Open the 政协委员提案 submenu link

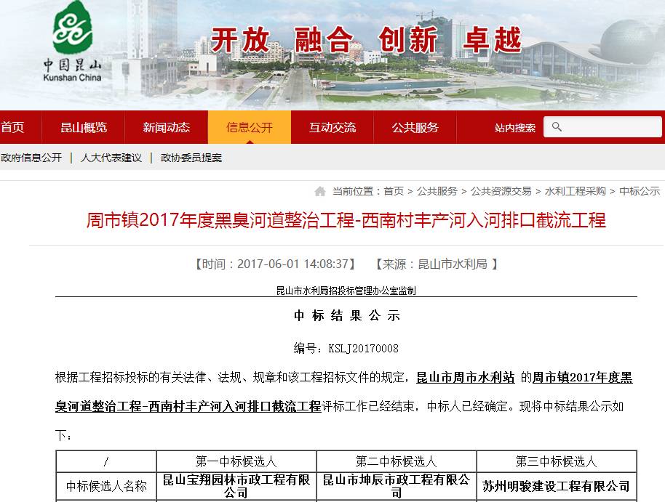191,158
